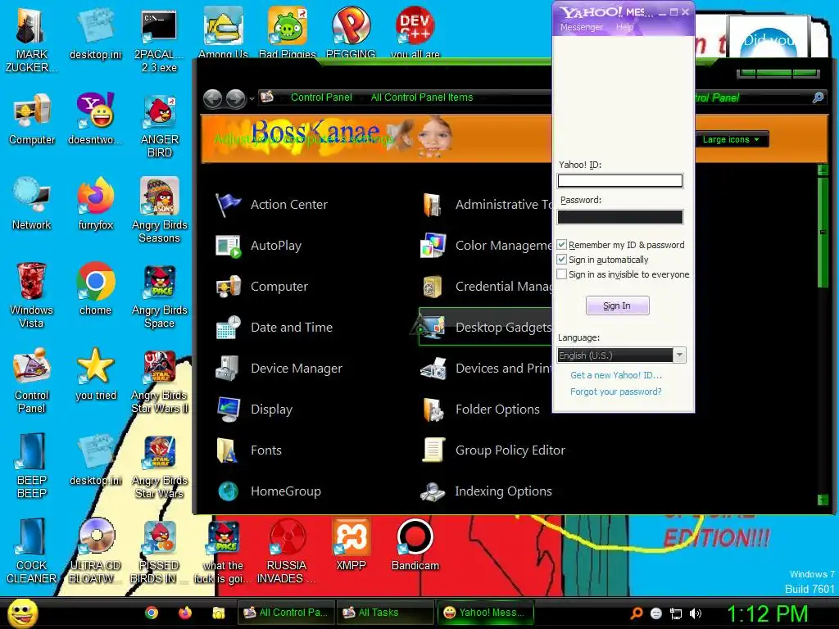This screenshot has width=839, height=629.
Task: Enable Sign in as invisible to everyone
Action: coord(562,274)
